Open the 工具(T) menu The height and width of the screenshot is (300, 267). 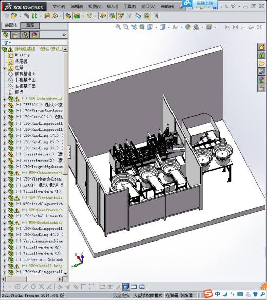coord(130,7)
